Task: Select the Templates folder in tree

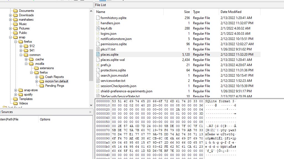Action: [x=26, y=99]
